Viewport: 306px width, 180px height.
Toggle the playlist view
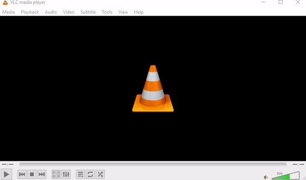(x=80, y=174)
